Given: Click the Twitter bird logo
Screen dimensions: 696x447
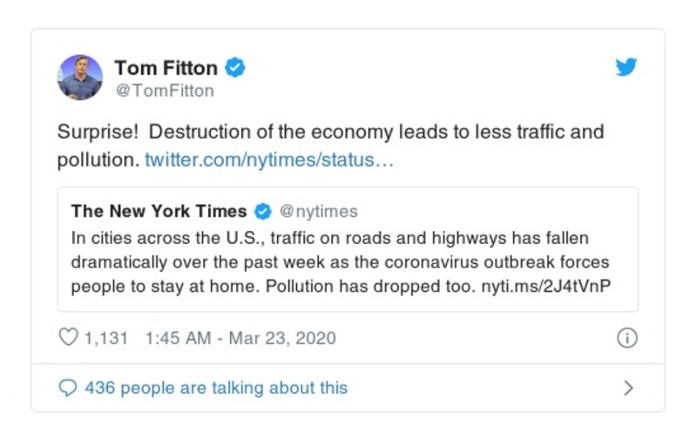Looking at the screenshot, I should [626, 68].
